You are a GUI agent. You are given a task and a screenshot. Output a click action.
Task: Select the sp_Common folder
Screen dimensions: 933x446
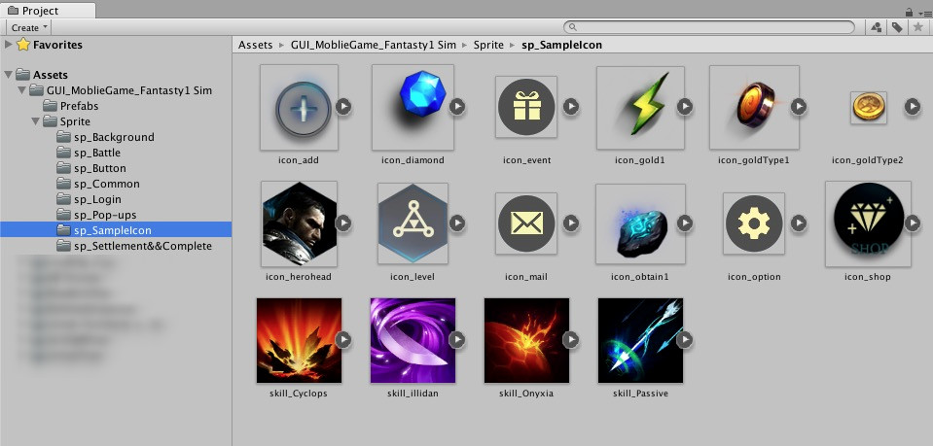pos(98,183)
